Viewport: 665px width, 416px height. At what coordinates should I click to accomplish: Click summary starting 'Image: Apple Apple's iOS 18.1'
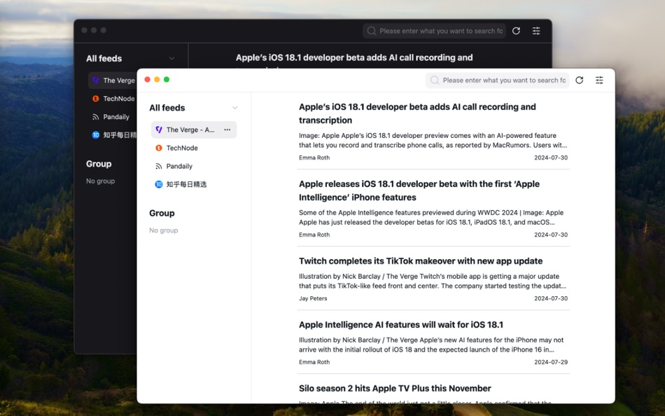click(433, 140)
